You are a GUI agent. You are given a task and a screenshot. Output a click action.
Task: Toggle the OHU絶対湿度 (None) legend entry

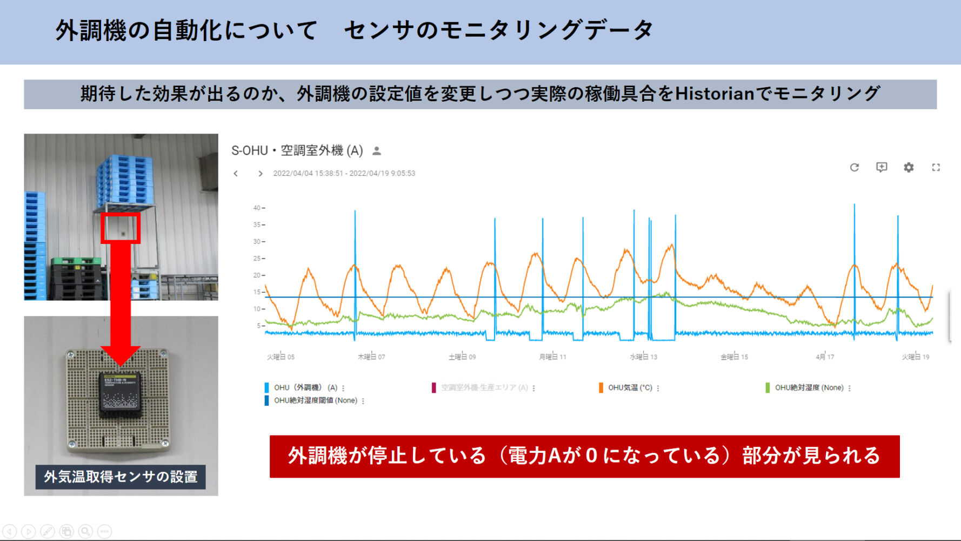809,388
